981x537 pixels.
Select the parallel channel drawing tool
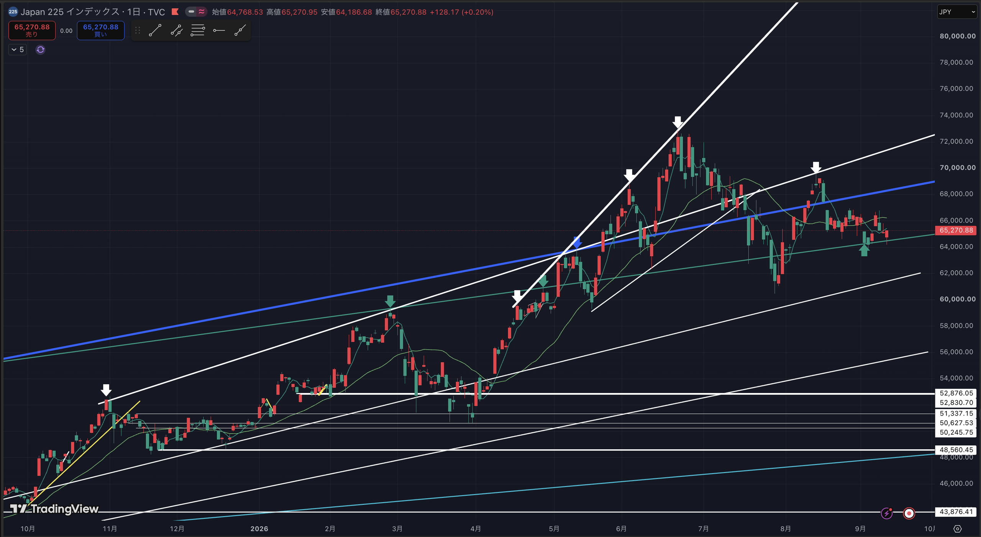(176, 30)
